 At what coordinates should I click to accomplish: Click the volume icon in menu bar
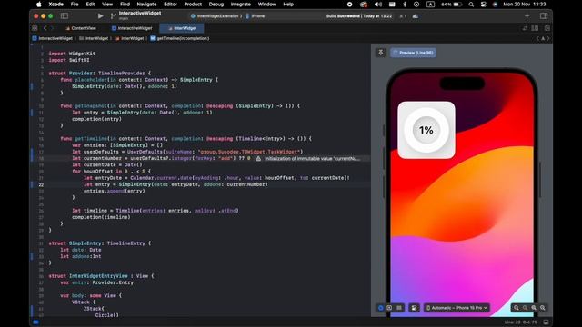tap(378, 5)
